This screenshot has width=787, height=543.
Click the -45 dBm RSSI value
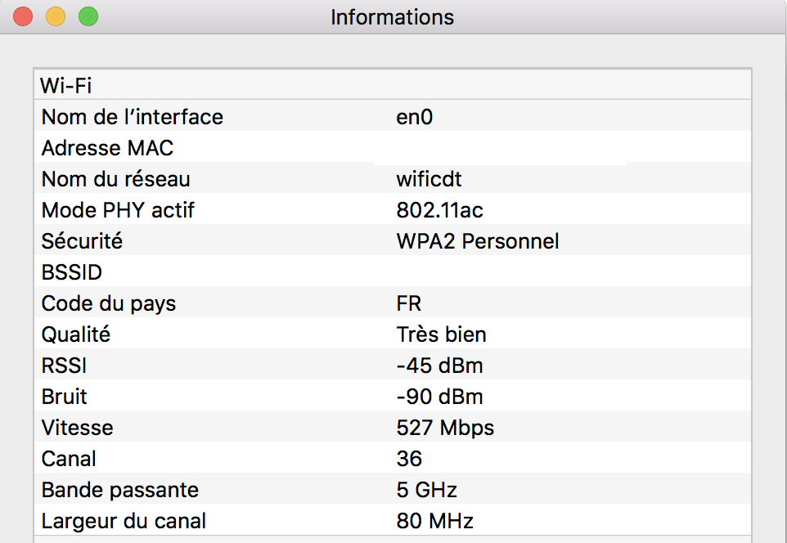(x=439, y=366)
